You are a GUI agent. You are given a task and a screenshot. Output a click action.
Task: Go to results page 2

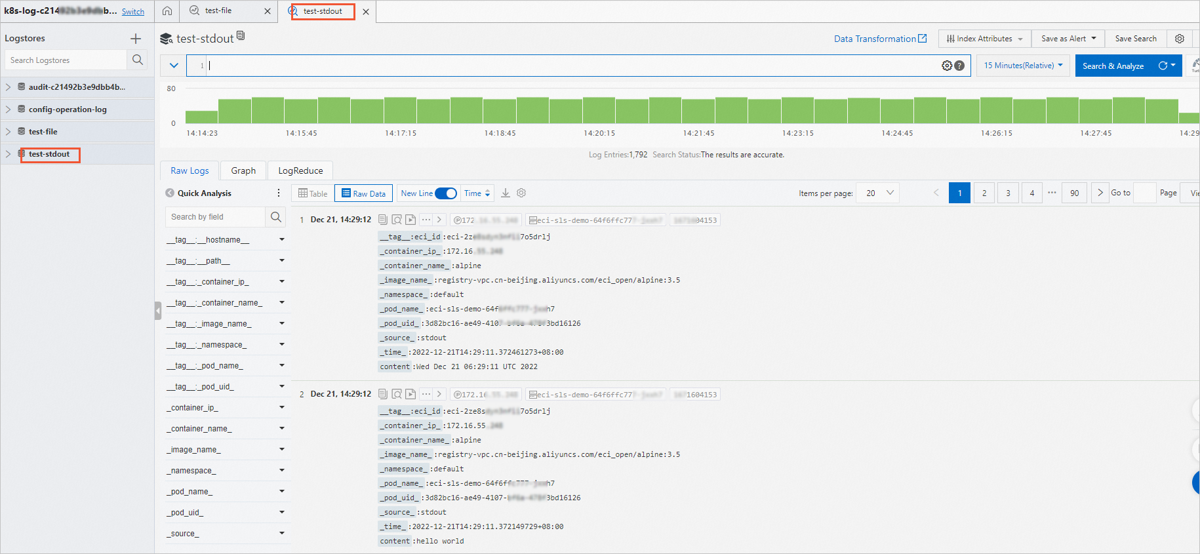(x=984, y=193)
